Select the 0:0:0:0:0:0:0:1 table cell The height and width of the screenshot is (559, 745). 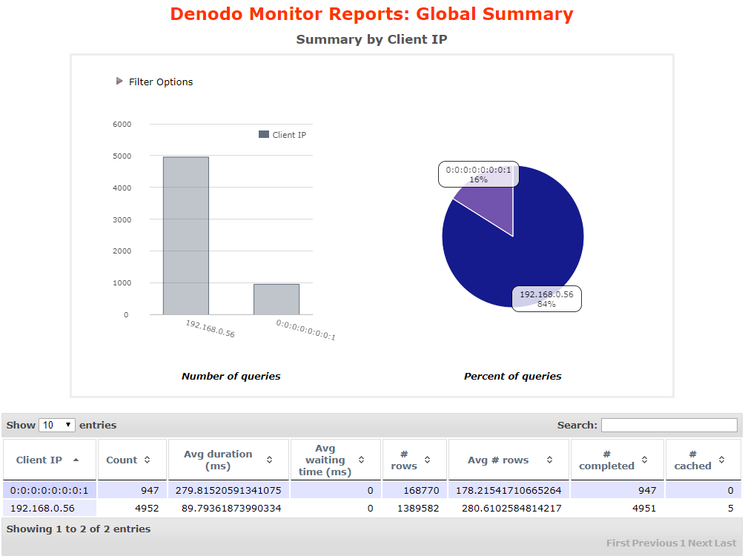[50, 490]
